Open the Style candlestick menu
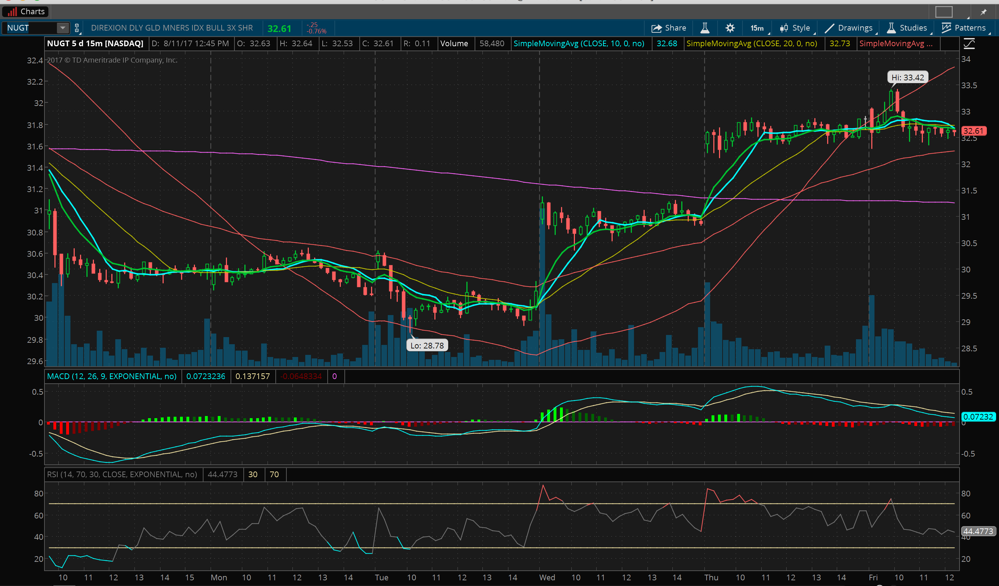Viewport: 999px width, 586px height. pyautogui.click(x=795, y=28)
